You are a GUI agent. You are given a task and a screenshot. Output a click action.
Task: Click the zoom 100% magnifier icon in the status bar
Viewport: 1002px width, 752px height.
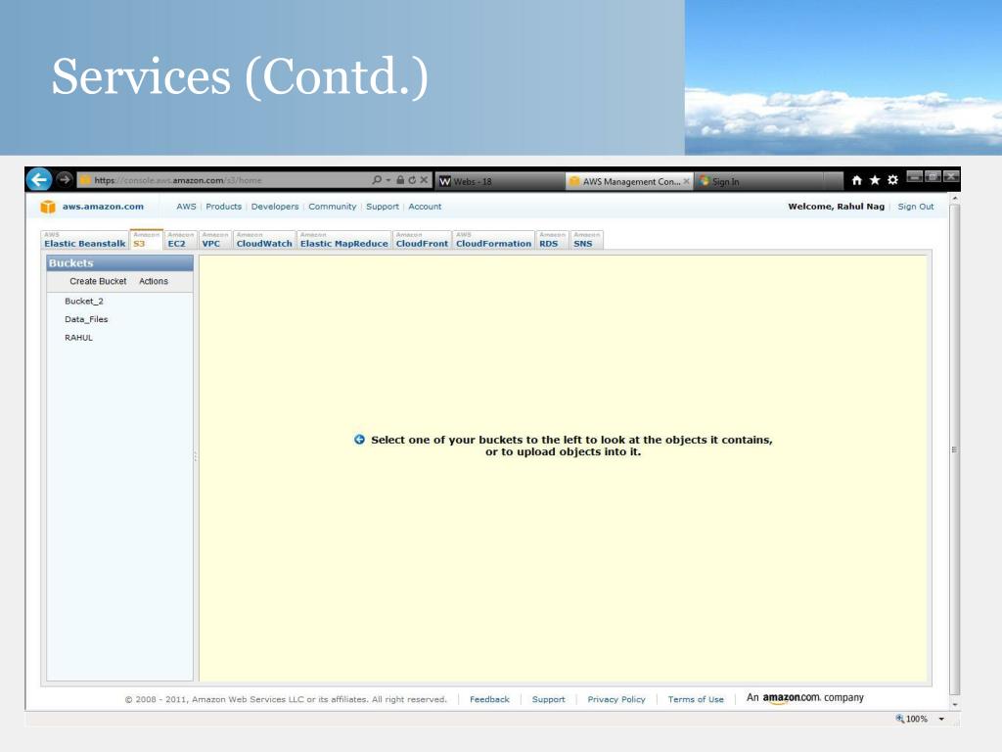pos(900,719)
